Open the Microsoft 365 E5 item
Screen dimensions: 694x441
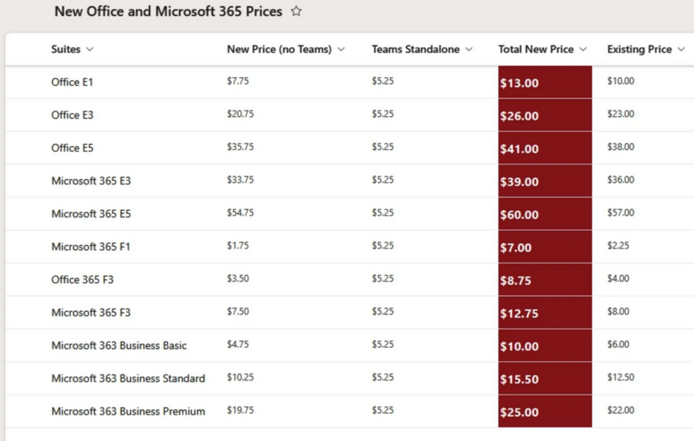pyautogui.click(x=91, y=213)
